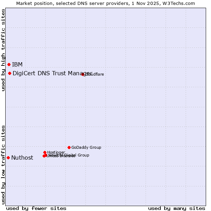The width and height of the screenshot is (211, 211).
Task: Select the GoDaddy Group data point
Action: pos(69,147)
